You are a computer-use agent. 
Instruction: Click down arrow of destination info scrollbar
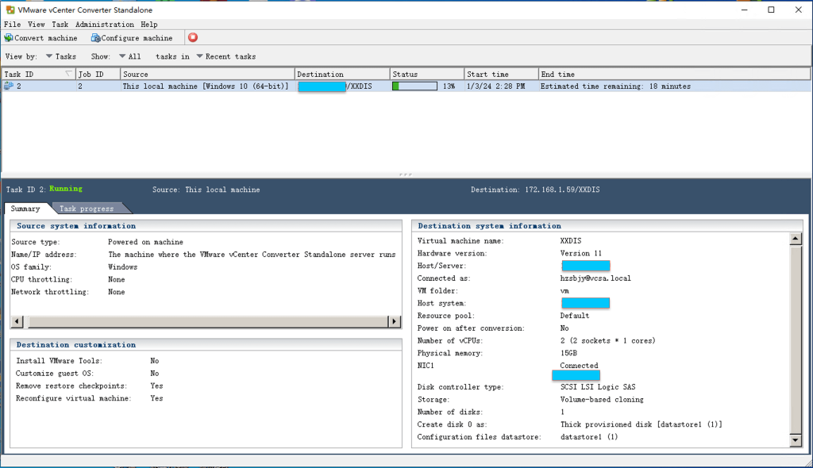[796, 440]
